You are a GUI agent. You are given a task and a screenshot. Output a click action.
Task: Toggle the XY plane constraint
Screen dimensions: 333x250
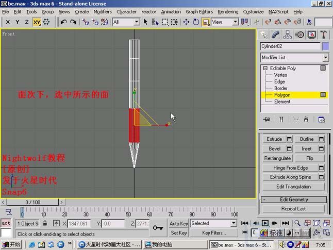37,22
